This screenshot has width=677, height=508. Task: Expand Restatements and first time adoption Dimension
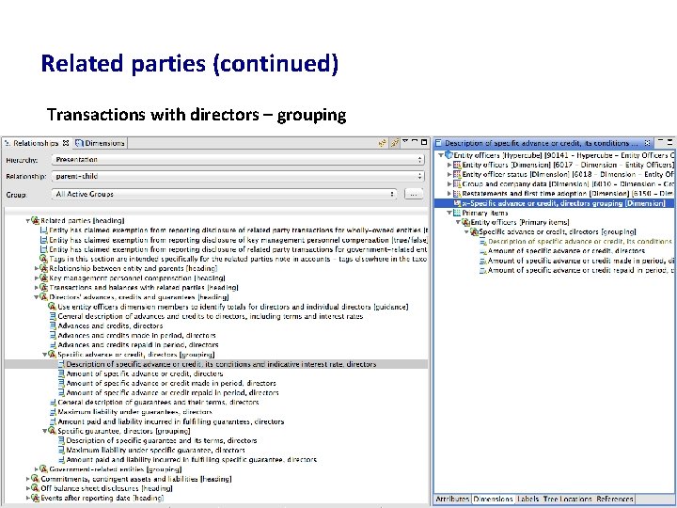(449, 194)
